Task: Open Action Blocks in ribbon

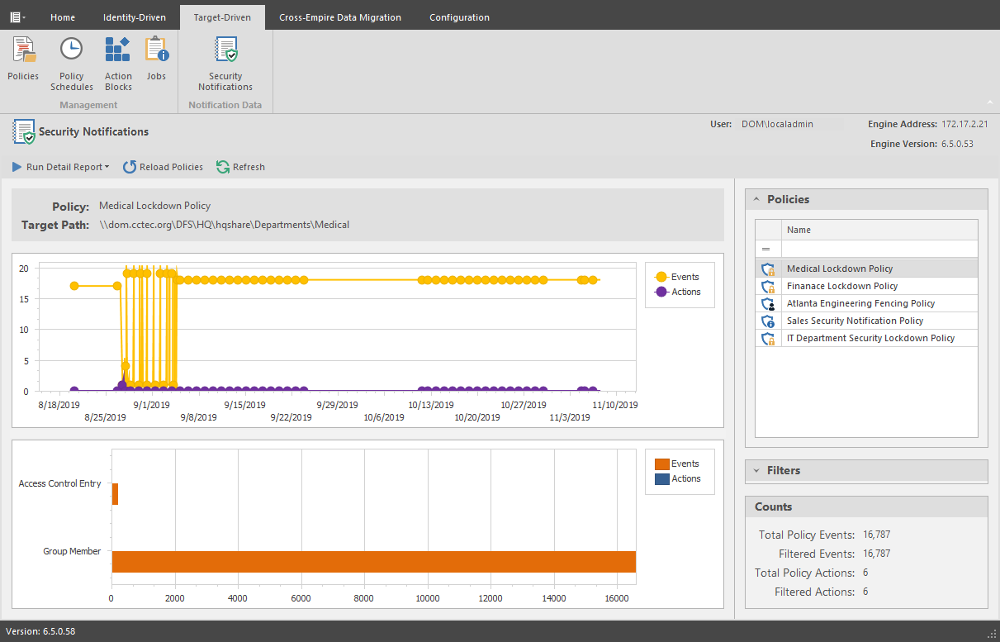Action: pos(118,51)
